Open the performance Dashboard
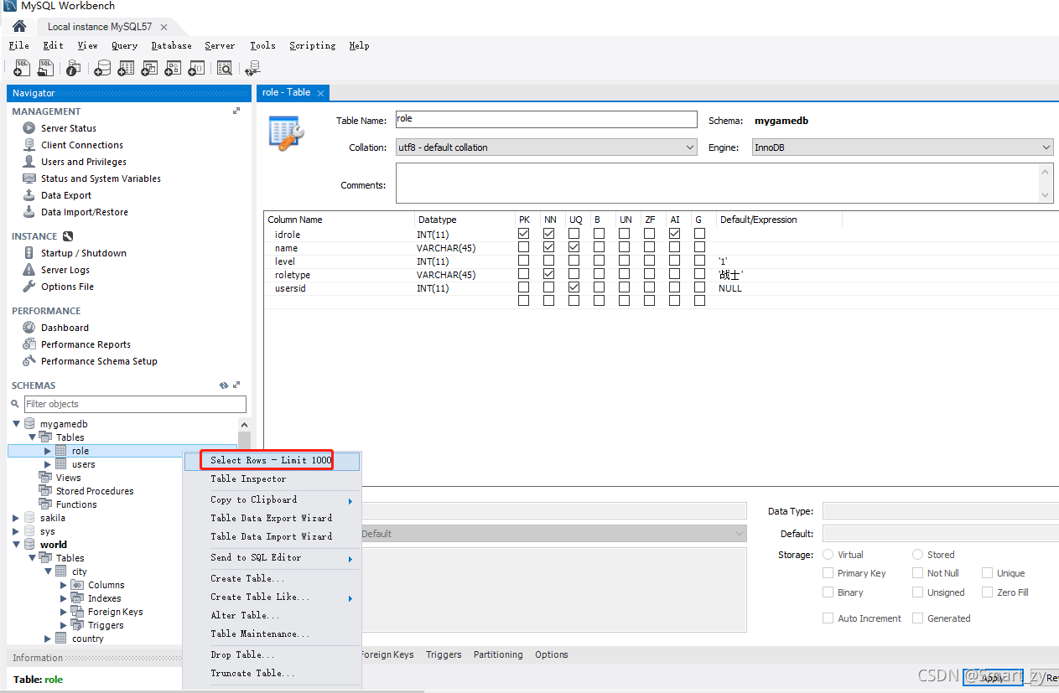Image resolution: width=1059 pixels, height=693 pixels. (x=65, y=328)
